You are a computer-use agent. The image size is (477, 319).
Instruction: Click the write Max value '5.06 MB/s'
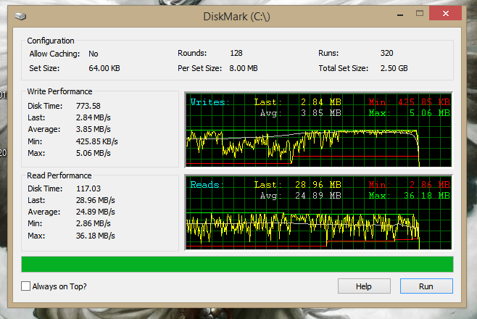pos(93,153)
